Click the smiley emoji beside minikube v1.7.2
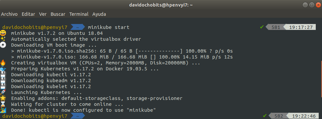This screenshot has width=322, height=119. 3,33
